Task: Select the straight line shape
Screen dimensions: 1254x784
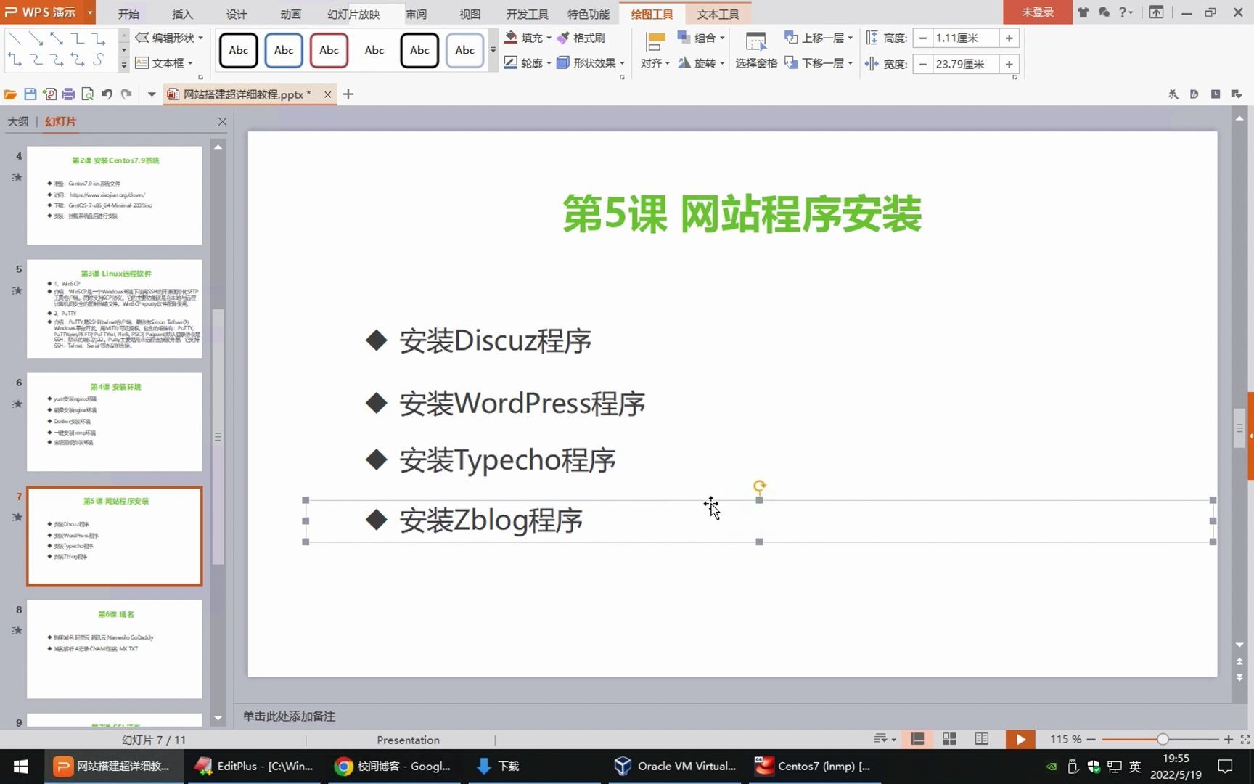Action: tap(15, 38)
